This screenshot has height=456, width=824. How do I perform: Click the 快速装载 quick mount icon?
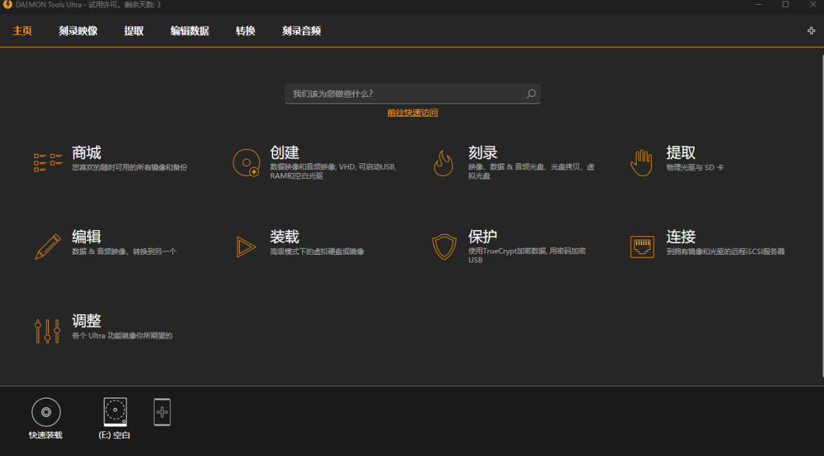(45, 411)
